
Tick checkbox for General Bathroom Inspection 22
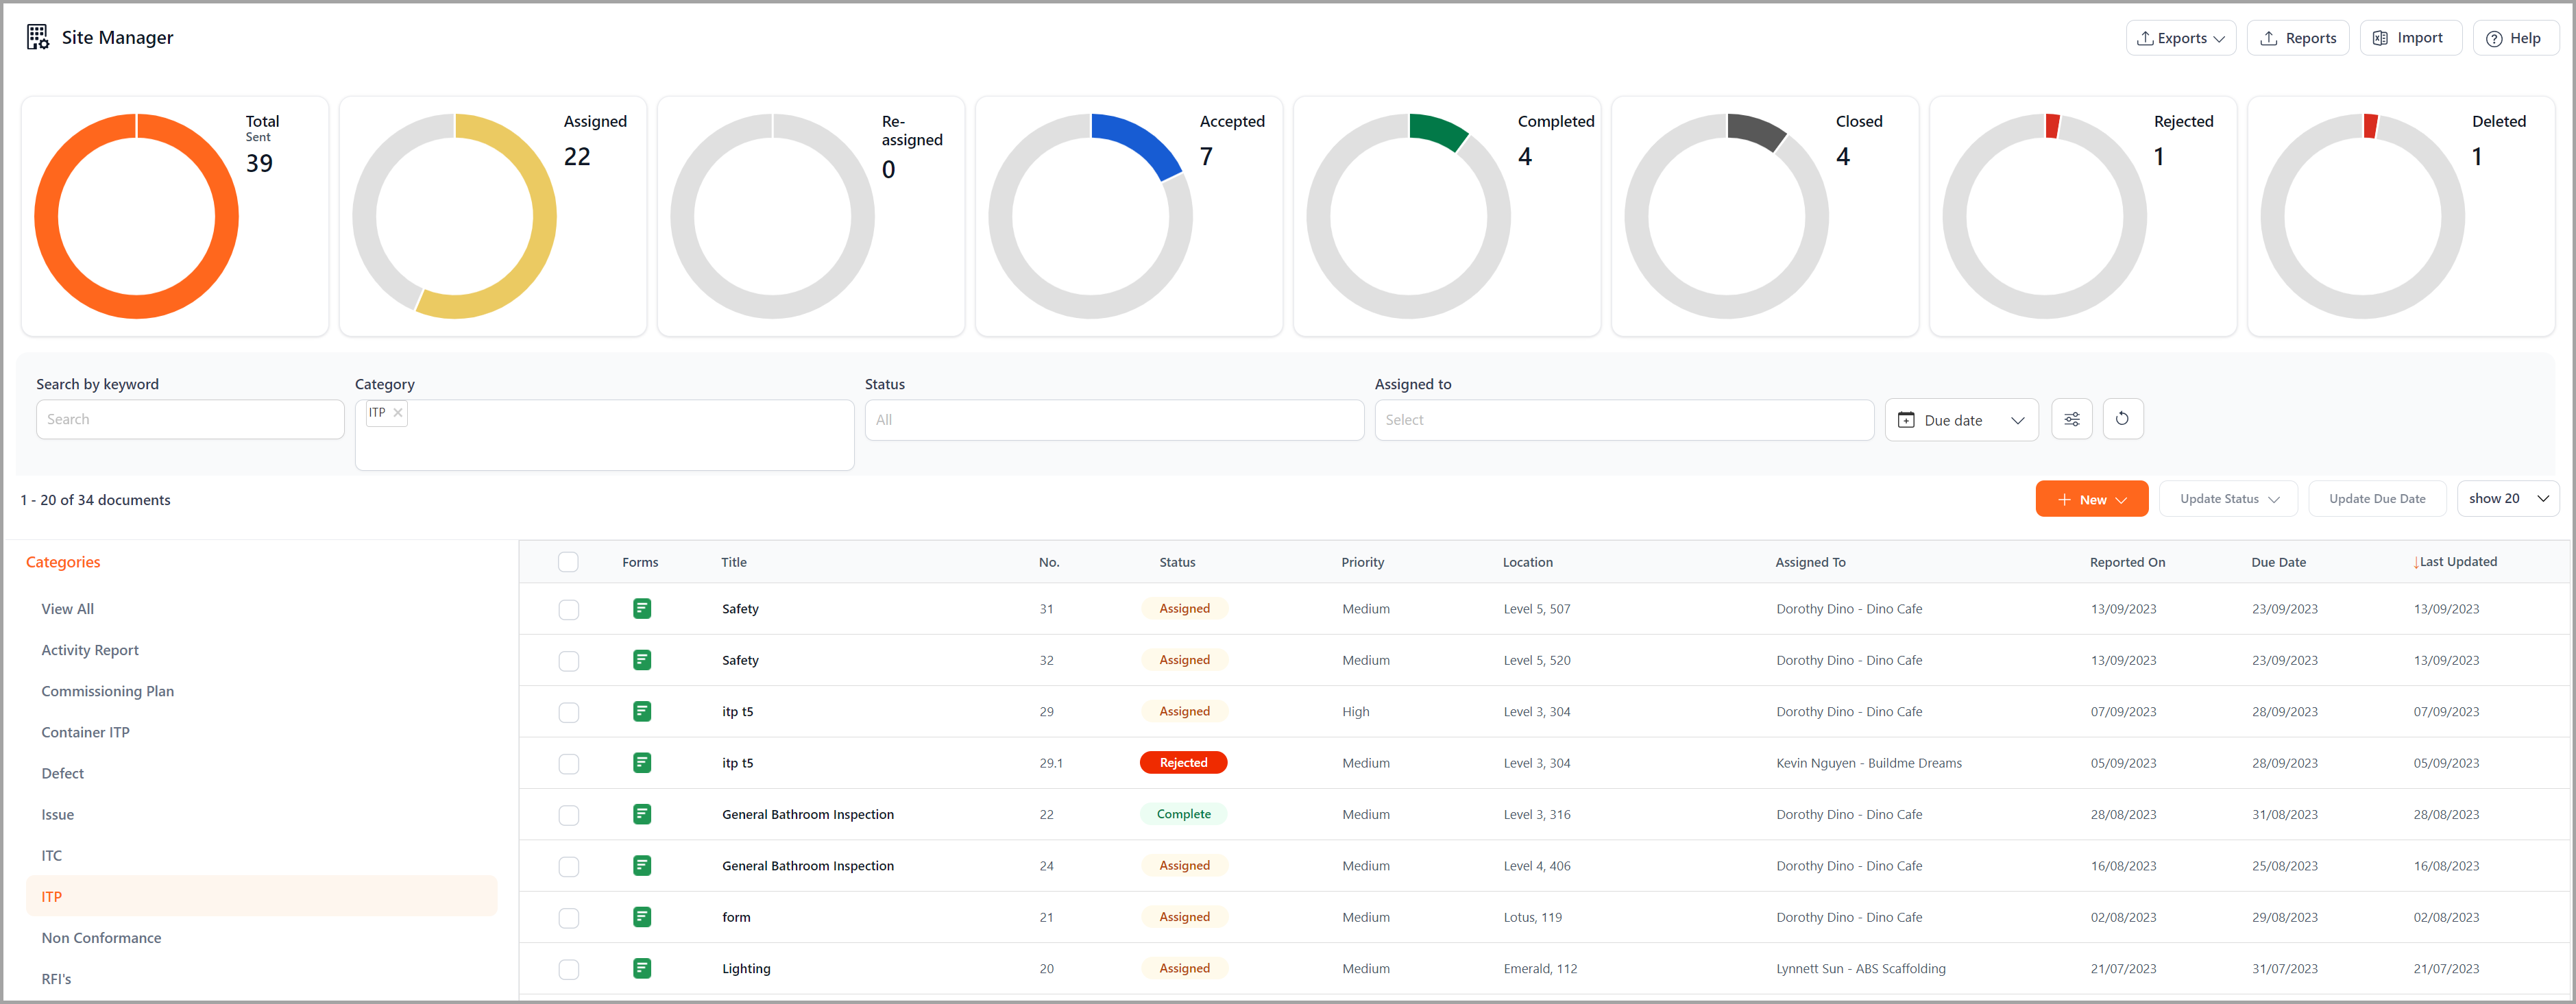pyautogui.click(x=568, y=814)
